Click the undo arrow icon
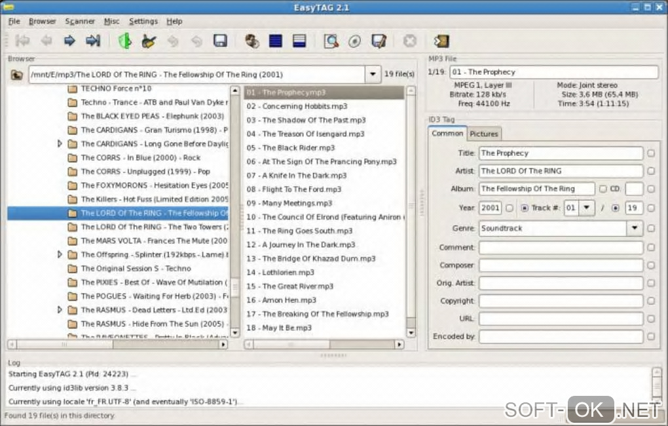The height and width of the screenshot is (426, 668). (172, 41)
